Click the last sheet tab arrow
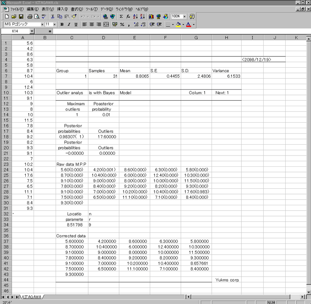 pyautogui.click(x=17, y=297)
